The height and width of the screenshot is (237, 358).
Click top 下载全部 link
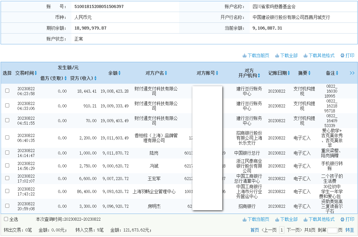pyautogui.click(x=289, y=56)
